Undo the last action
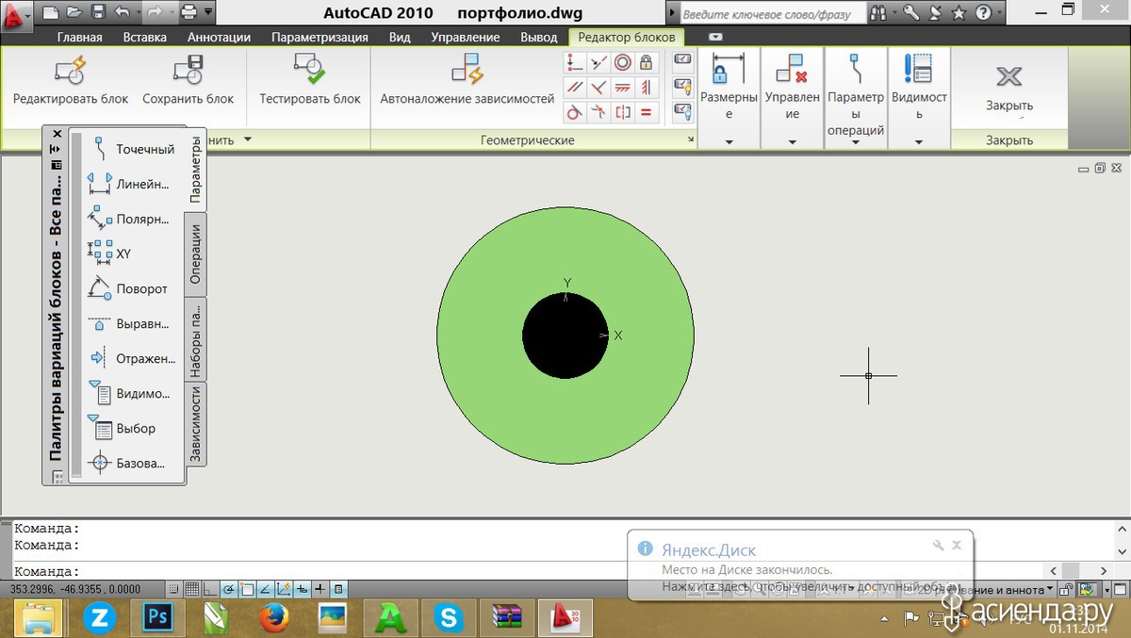The width and height of the screenshot is (1131, 638). pyautogui.click(x=121, y=13)
